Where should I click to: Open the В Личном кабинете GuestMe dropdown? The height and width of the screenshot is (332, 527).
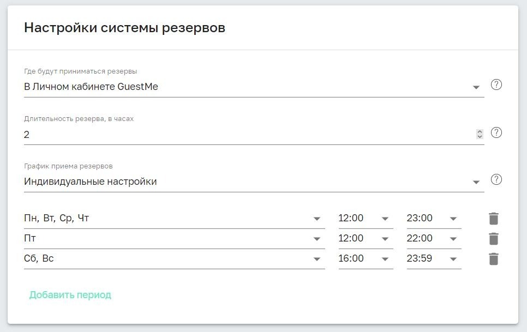(476, 86)
